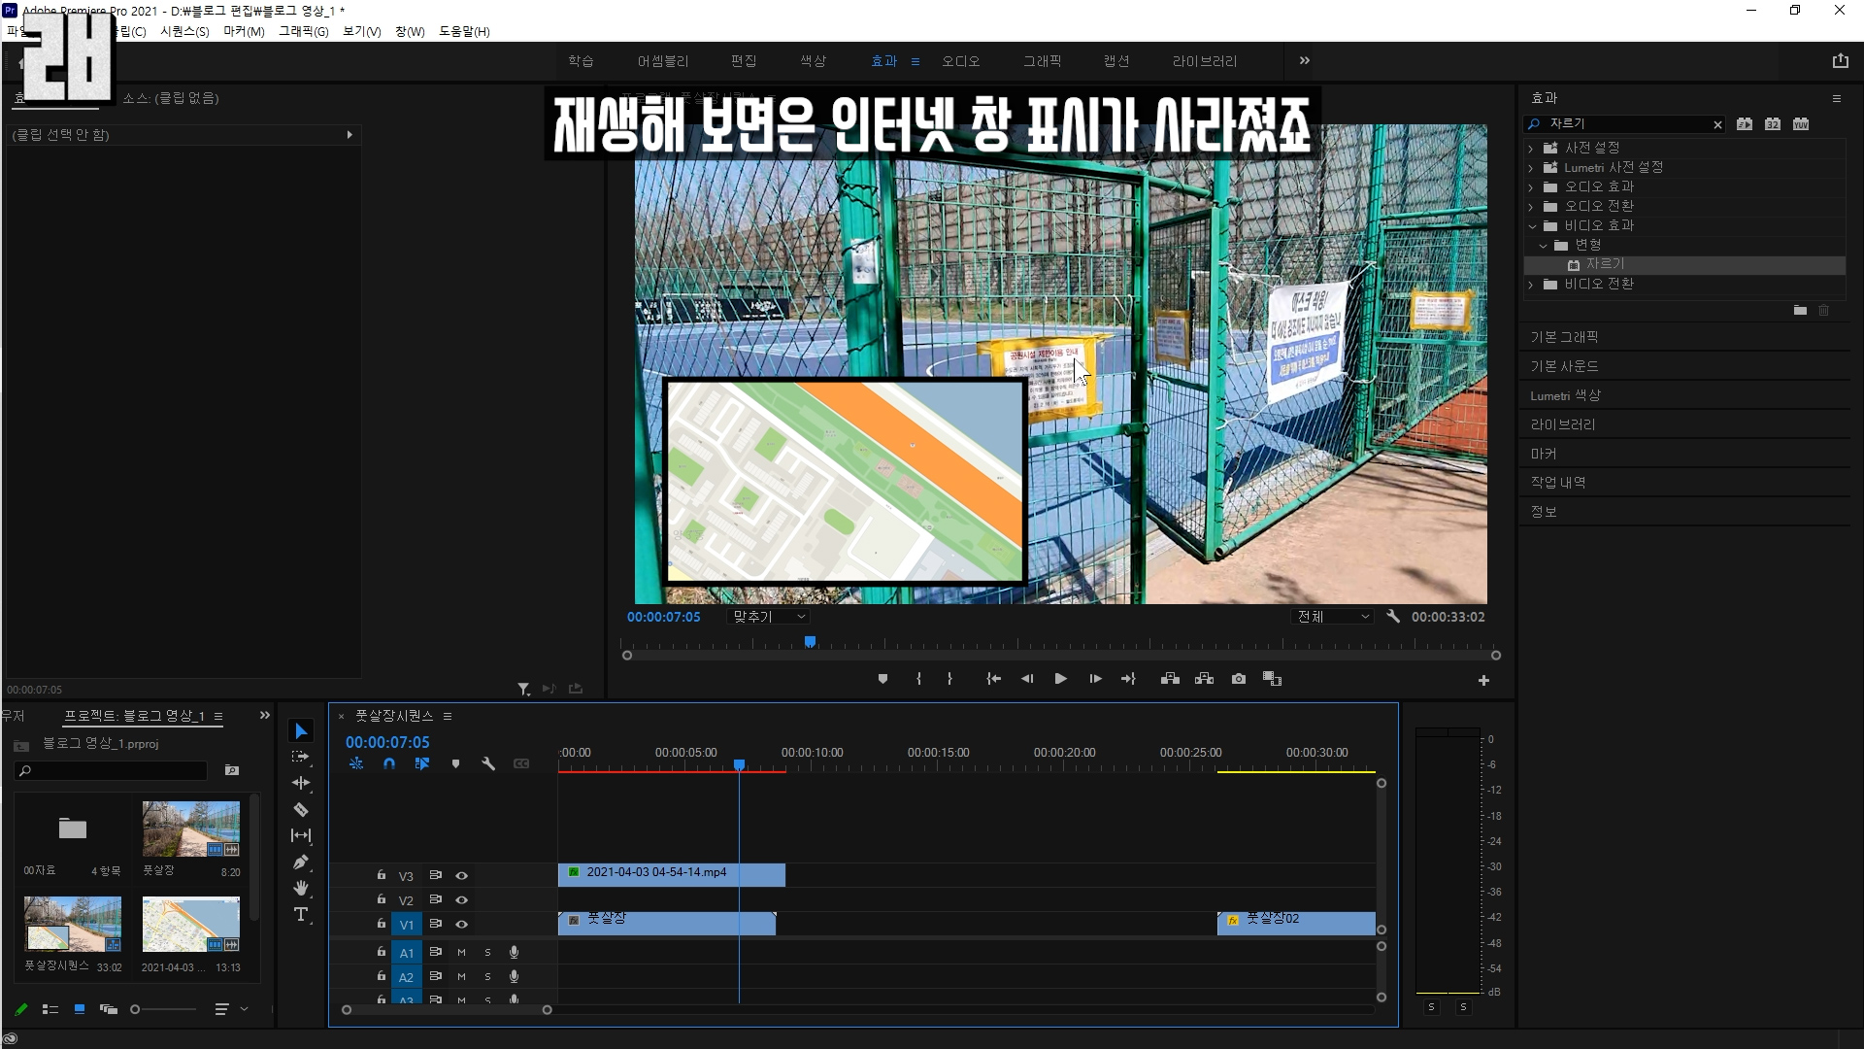This screenshot has width=1864, height=1049.
Task: Open the 전체 playback resolution dropdown
Action: pyautogui.click(x=1334, y=617)
